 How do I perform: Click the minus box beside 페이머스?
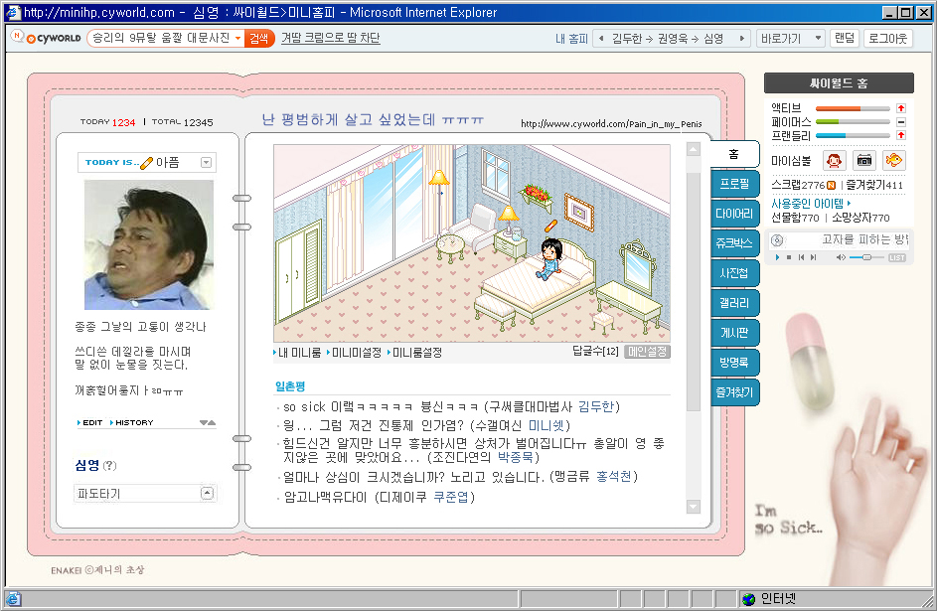pos(900,121)
